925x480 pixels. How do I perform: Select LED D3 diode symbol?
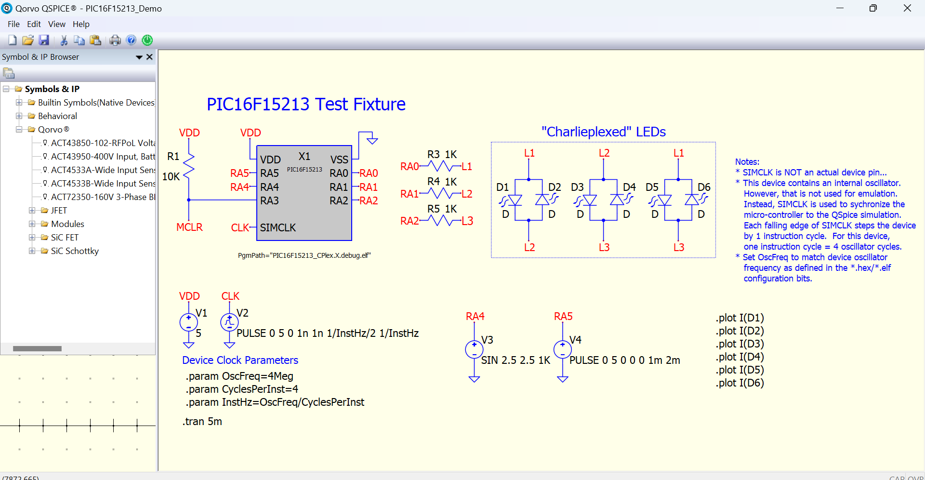coord(586,200)
